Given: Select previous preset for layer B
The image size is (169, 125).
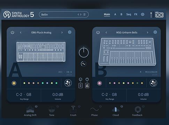Looking at the screenshot, I should [x=106, y=33].
